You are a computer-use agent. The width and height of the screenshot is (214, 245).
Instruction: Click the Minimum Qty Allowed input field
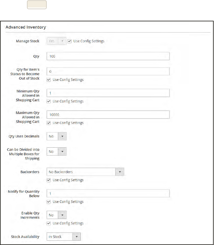tap(108, 93)
